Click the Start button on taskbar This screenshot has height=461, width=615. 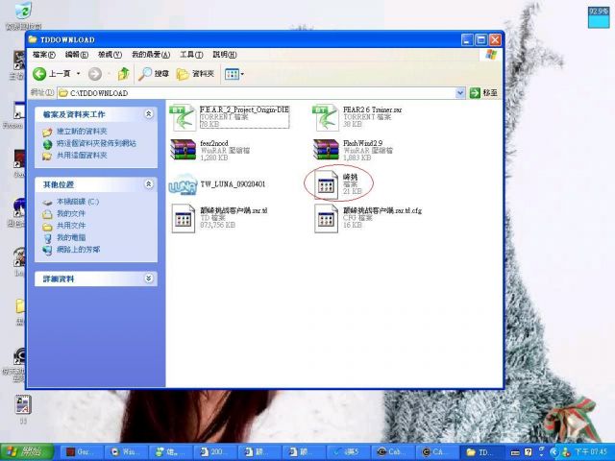click(27, 451)
